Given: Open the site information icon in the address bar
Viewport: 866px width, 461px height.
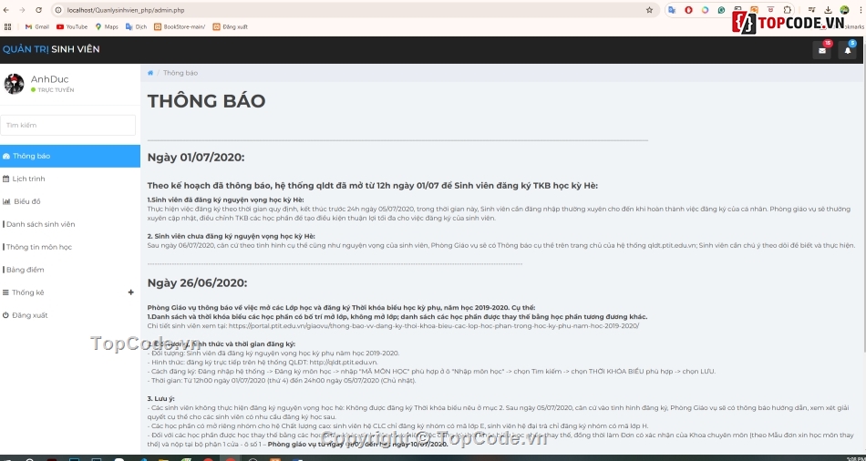Looking at the screenshot, I should pos(58,10).
